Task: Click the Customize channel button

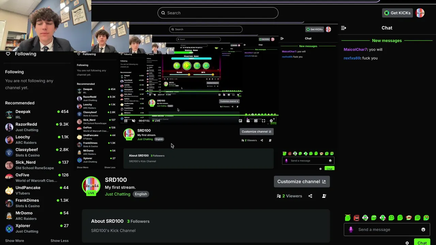Action: 302,182
